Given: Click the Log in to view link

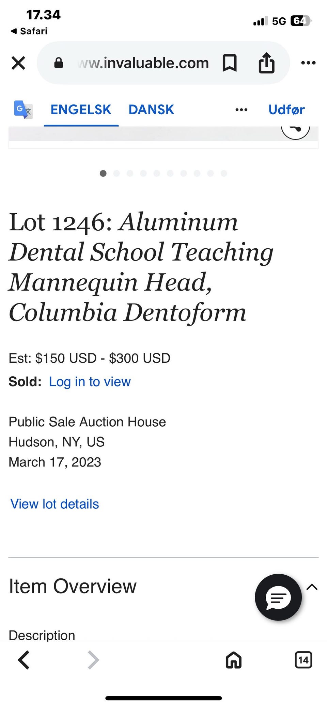Looking at the screenshot, I should point(90,382).
